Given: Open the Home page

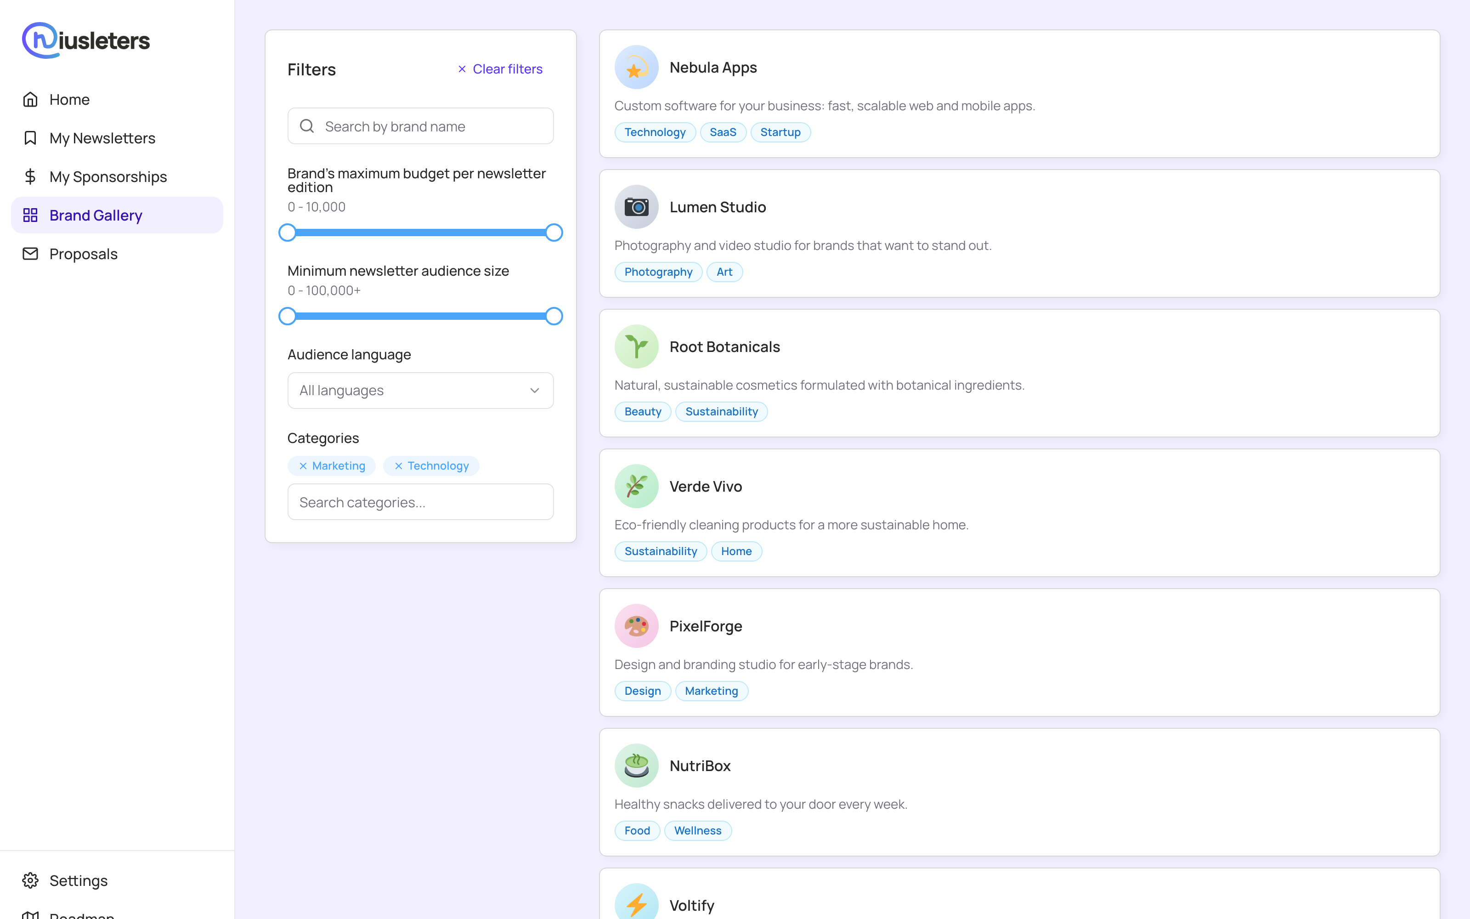Looking at the screenshot, I should coord(117,99).
